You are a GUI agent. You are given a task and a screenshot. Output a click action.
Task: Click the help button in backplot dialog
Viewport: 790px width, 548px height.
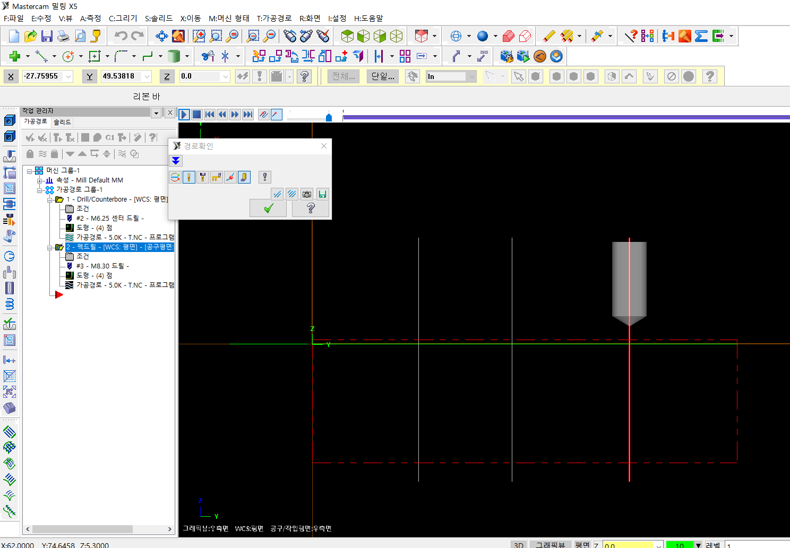[x=311, y=208]
